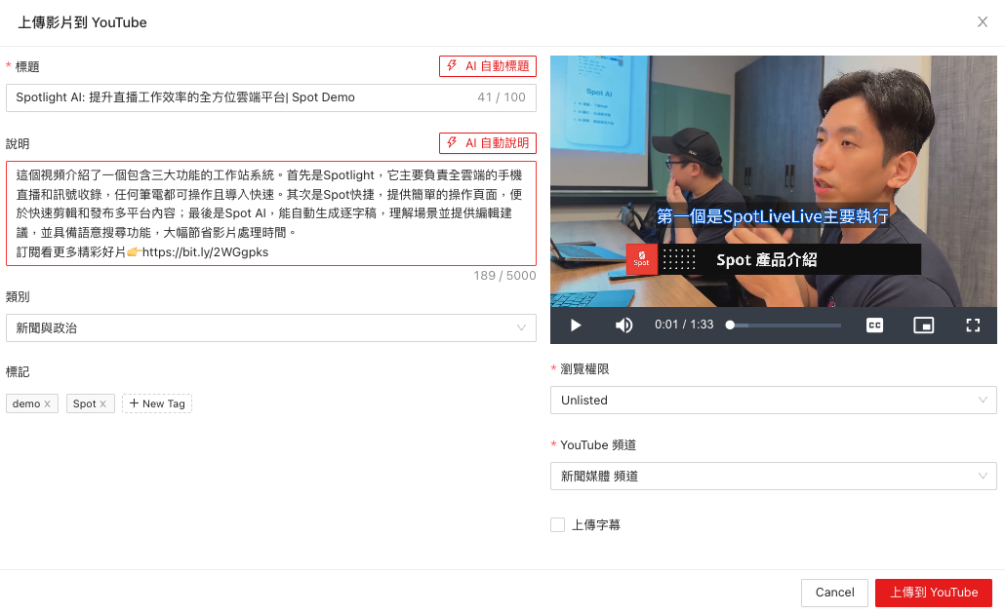Viewport: 1005px width, 613px height.
Task: Enable picture-in-picture mode
Action: 923,326
